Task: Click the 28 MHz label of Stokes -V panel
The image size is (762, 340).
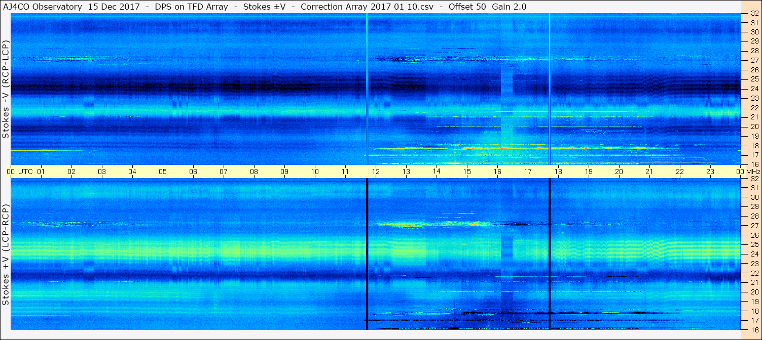Action: pyautogui.click(x=754, y=51)
